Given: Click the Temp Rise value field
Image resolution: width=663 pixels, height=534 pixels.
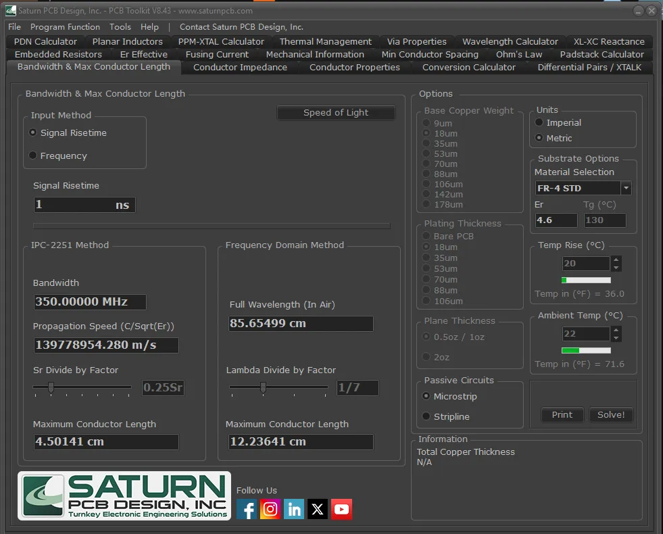Looking at the screenshot, I should click(x=586, y=264).
